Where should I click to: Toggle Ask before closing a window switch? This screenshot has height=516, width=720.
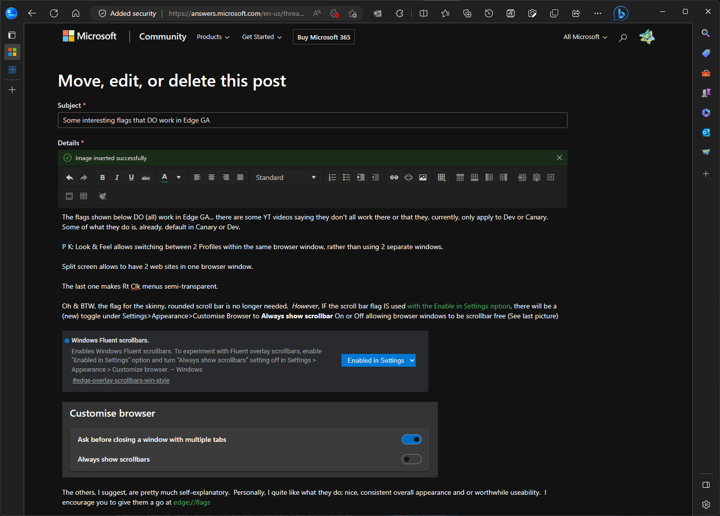pos(412,439)
